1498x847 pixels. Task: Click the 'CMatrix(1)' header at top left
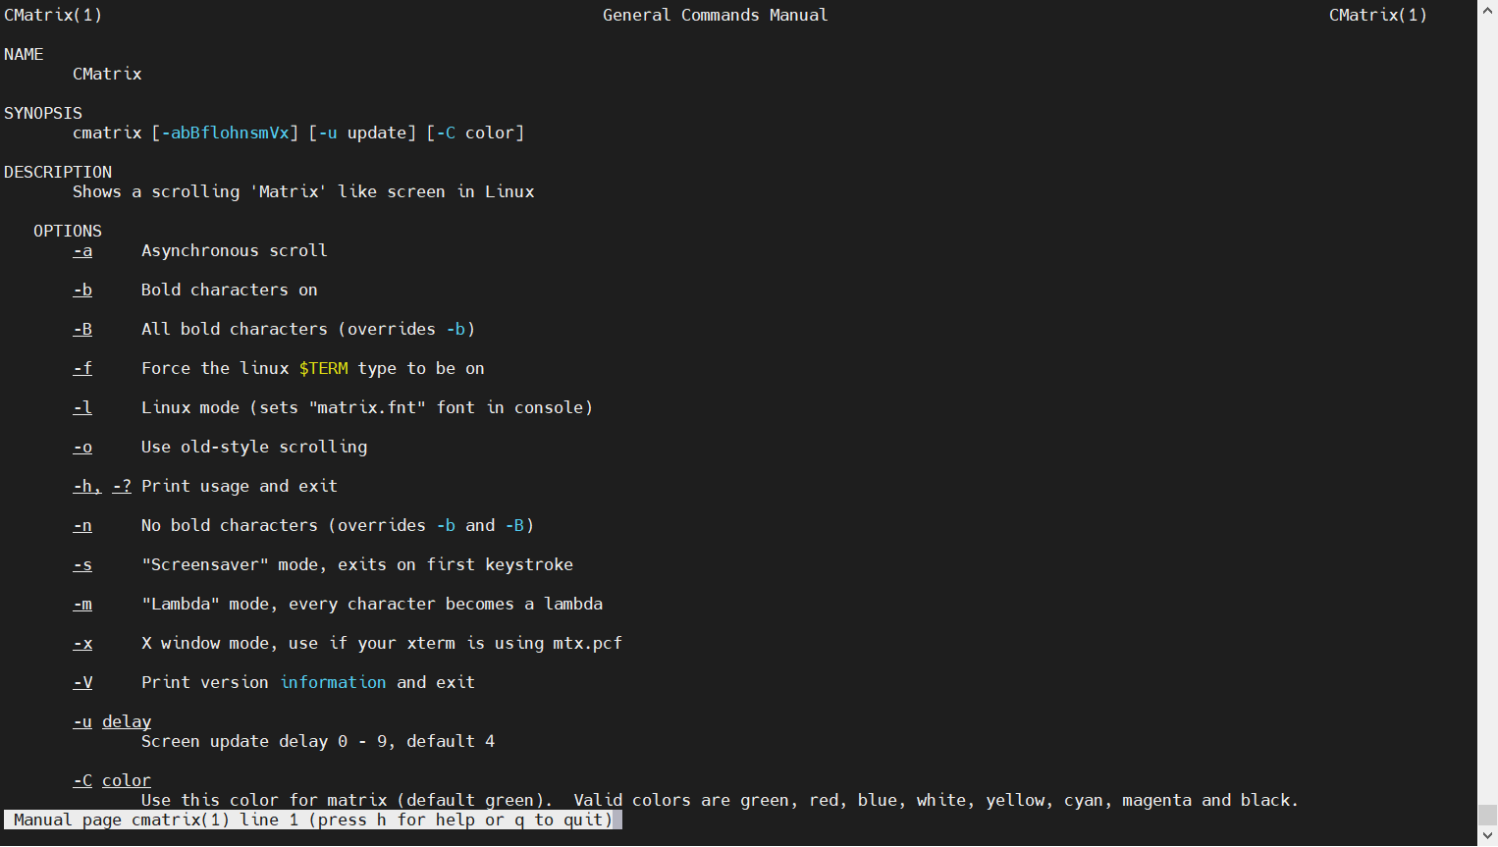click(53, 15)
